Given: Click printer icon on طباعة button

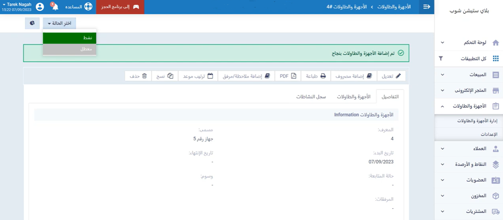Looking at the screenshot, I should click(323, 76).
